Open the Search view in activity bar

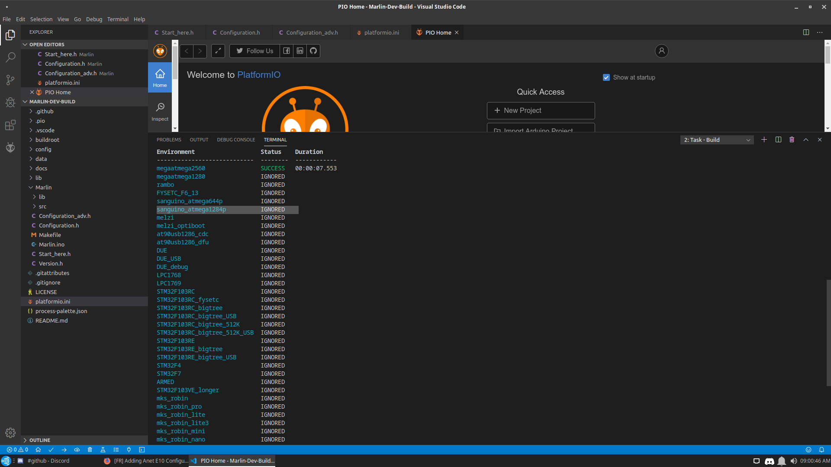[x=10, y=57]
